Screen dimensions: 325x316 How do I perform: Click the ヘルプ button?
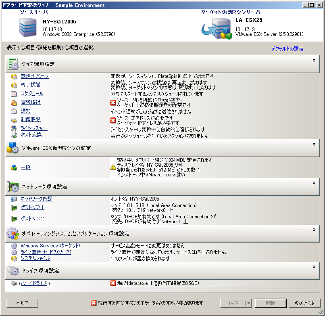[23, 303]
